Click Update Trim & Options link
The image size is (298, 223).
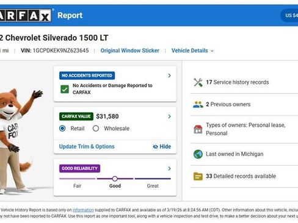[x=87, y=146]
